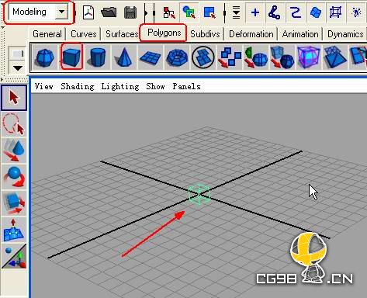The image size is (367, 298).
Task: Toggle the Joints selection mask
Action: (x=274, y=12)
